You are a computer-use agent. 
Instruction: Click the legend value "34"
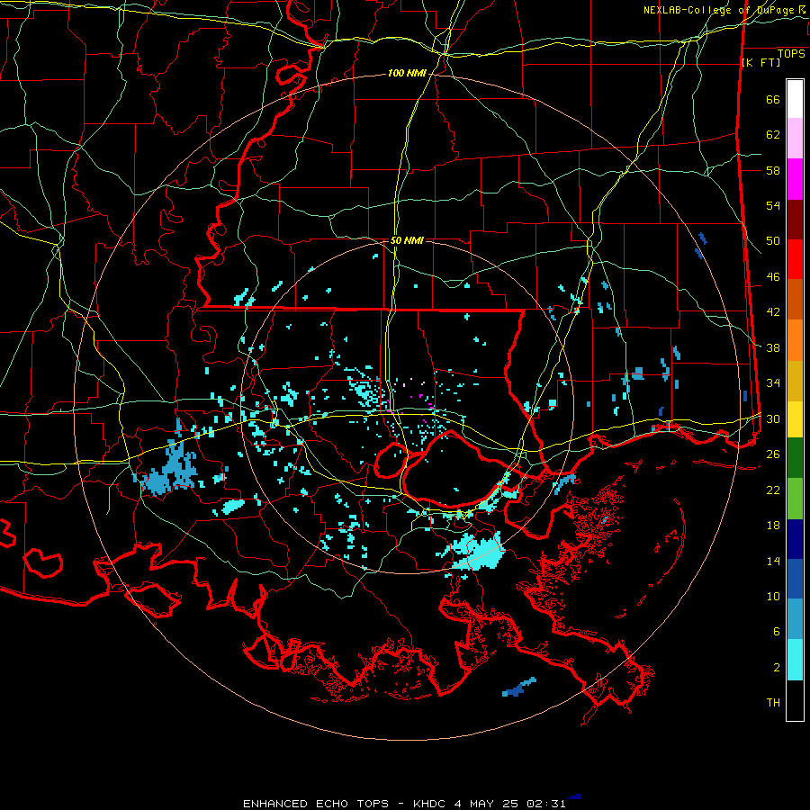tap(773, 383)
